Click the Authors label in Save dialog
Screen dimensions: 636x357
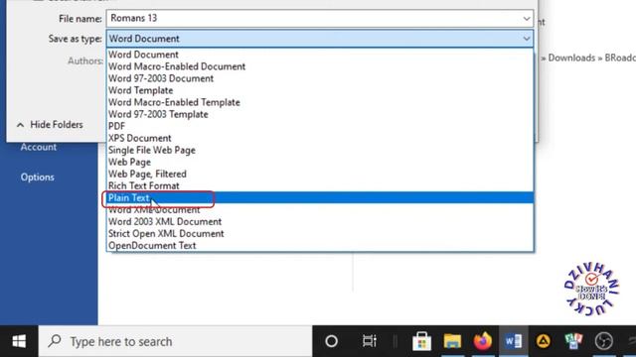pyautogui.click(x=85, y=61)
